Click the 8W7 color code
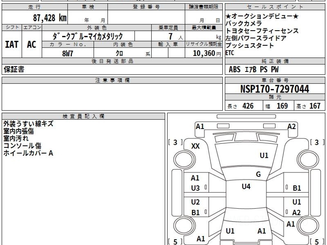The height and width of the screenshot is (245, 327). tap(68, 53)
